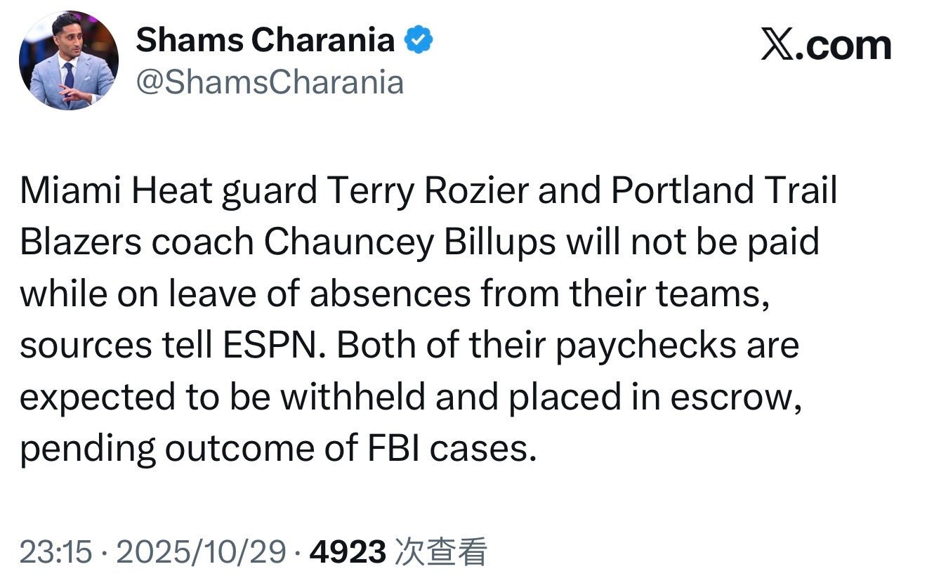The image size is (927, 576).
Task: Click the 次查看 views label
Action: (441, 552)
